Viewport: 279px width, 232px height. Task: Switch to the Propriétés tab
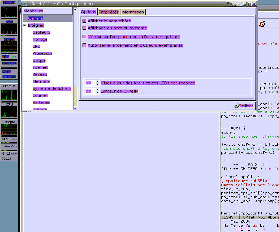point(109,12)
